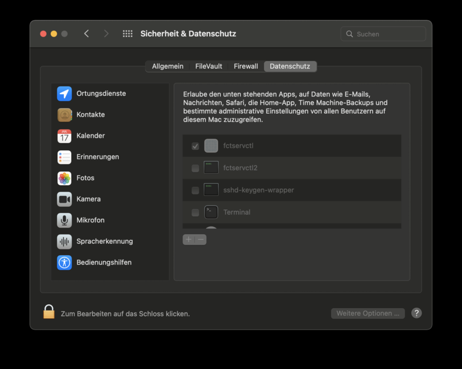Viewport: 462px width, 369px height.
Task: Select the Mikrofon icon
Action: [x=64, y=220]
